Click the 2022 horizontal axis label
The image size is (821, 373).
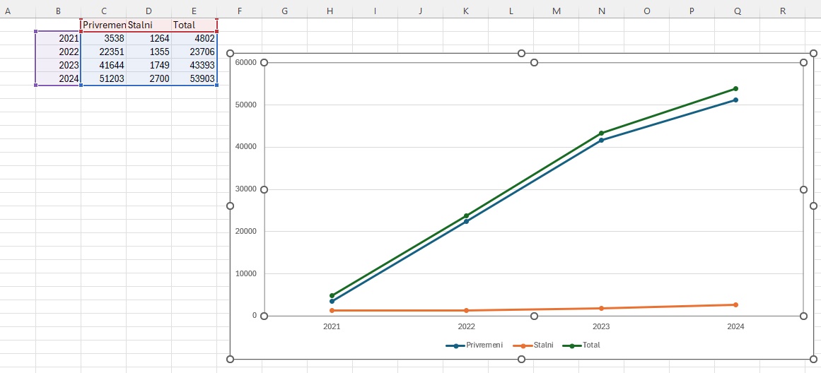click(466, 326)
